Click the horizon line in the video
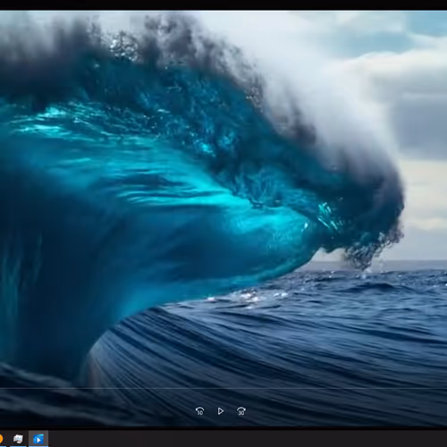The image size is (447, 447). (417, 261)
